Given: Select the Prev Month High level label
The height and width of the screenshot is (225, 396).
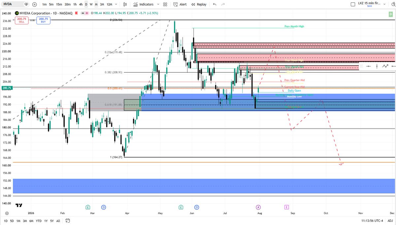Looking at the screenshot, I should pos(294,26).
